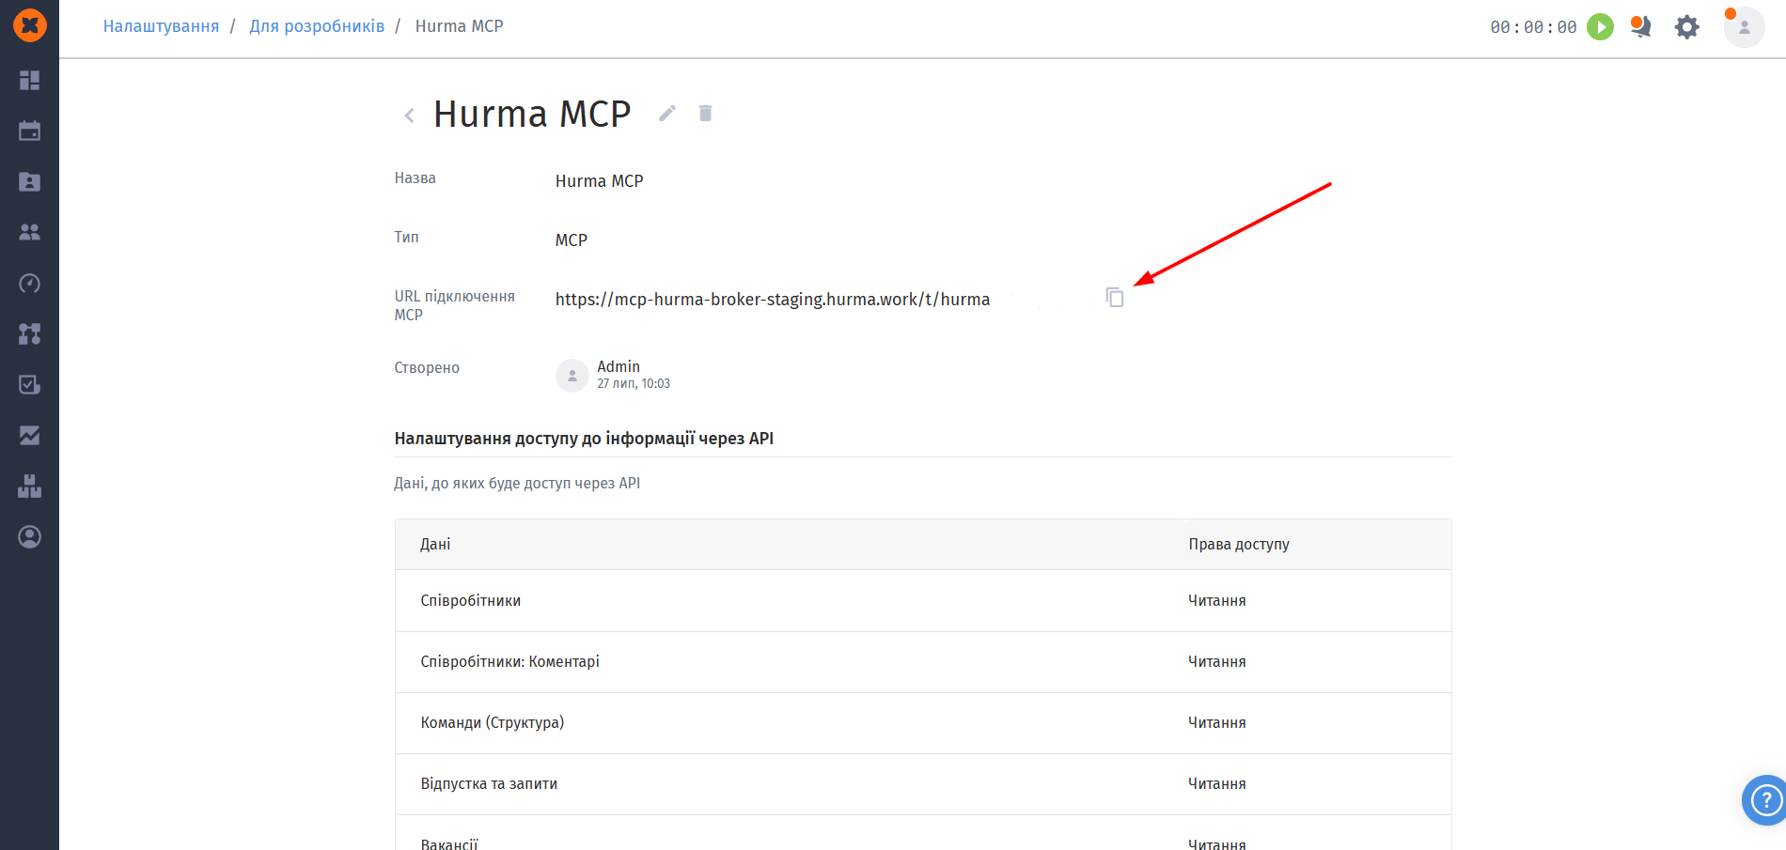Select the MCP URL text
1786x850 pixels.
coord(773,300)
